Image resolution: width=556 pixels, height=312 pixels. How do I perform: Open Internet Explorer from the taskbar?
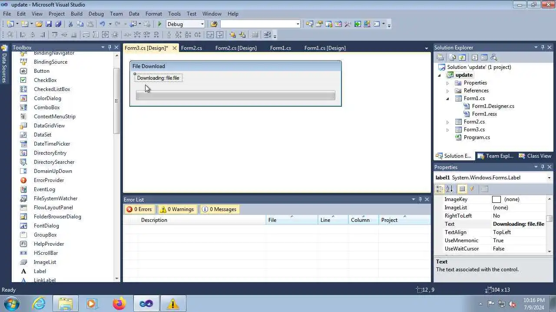click(x=39, y=303)
